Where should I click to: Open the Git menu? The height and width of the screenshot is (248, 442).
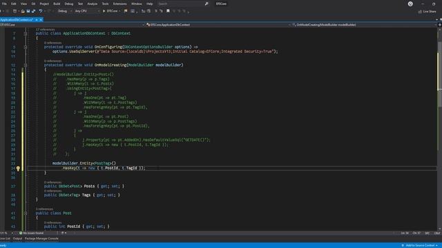pyautogui.click(x=33, y=4)
